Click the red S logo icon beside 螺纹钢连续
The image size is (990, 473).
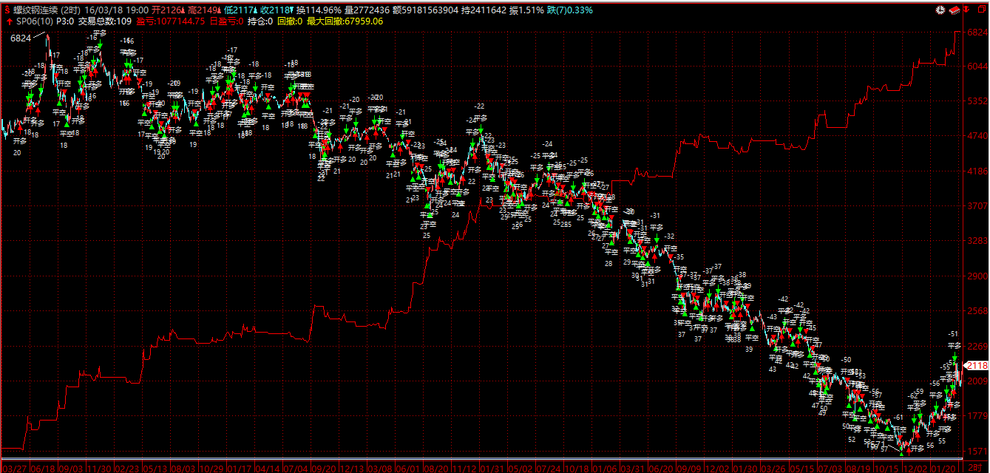click(x=7, y=10)
